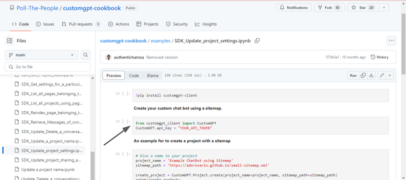Collapse the Files side panel icon
Screen dimensions: 406x180
10,40
